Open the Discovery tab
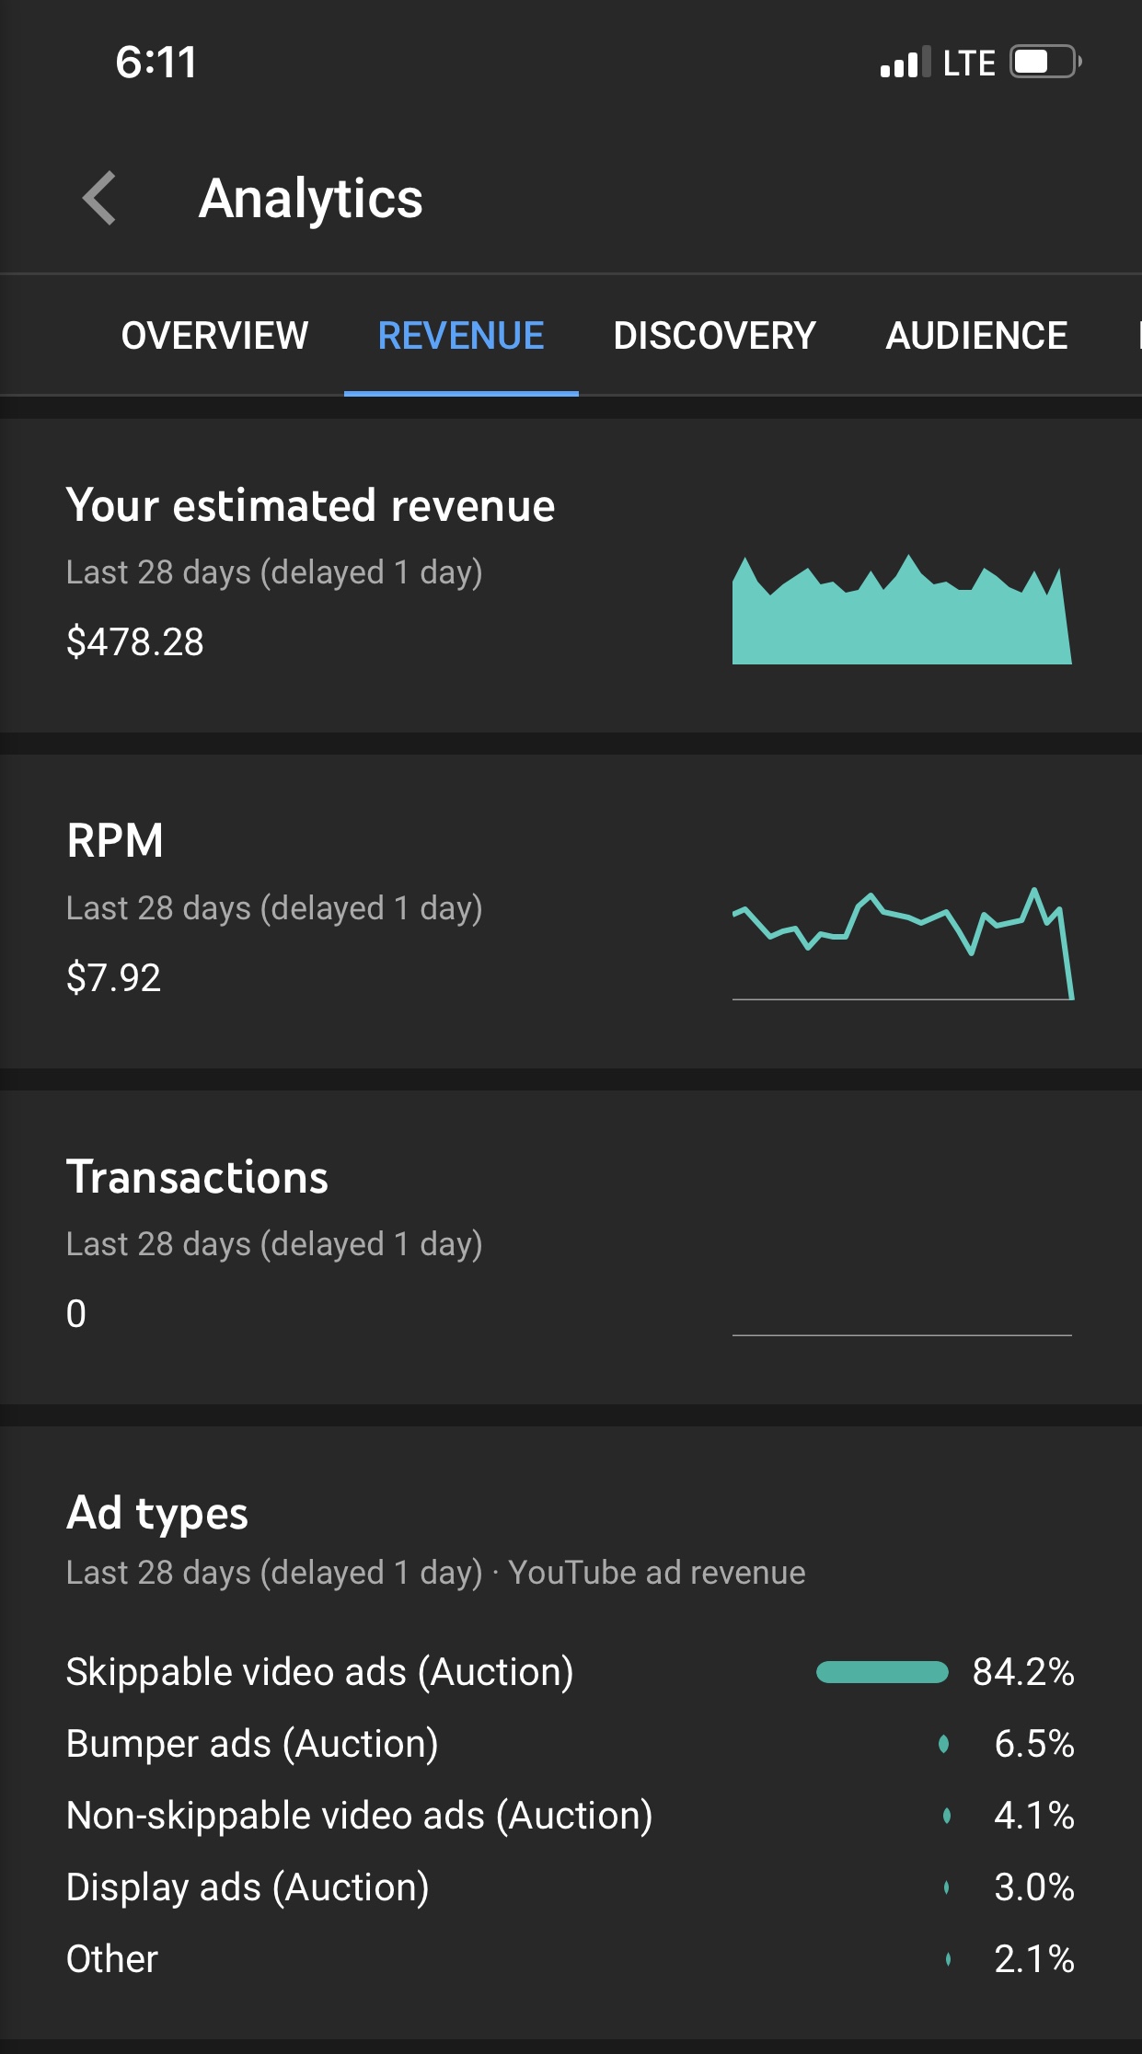This screenshot has width=1142, height=2054. point(714,336)
